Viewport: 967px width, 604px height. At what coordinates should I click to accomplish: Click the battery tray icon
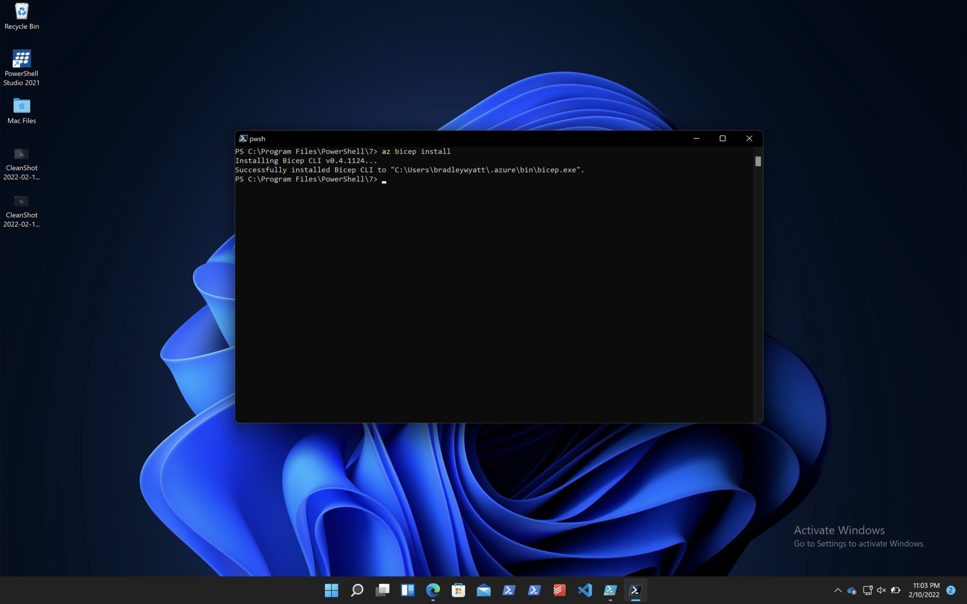coord(895,590)
